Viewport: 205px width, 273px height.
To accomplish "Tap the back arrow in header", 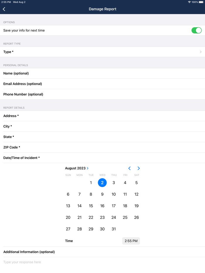I will pos(4,9).
